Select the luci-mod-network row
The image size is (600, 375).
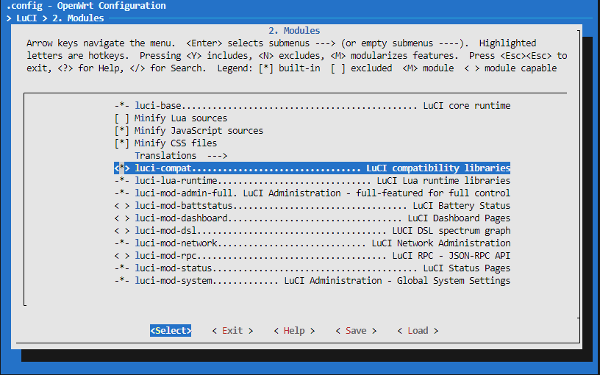312,243
